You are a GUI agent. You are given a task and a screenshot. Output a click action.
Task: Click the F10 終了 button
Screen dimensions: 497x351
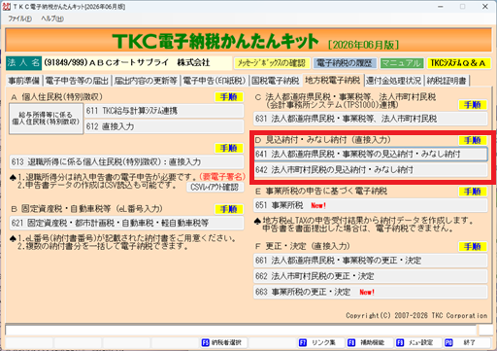pyautogui.click(x=466, y=342)
